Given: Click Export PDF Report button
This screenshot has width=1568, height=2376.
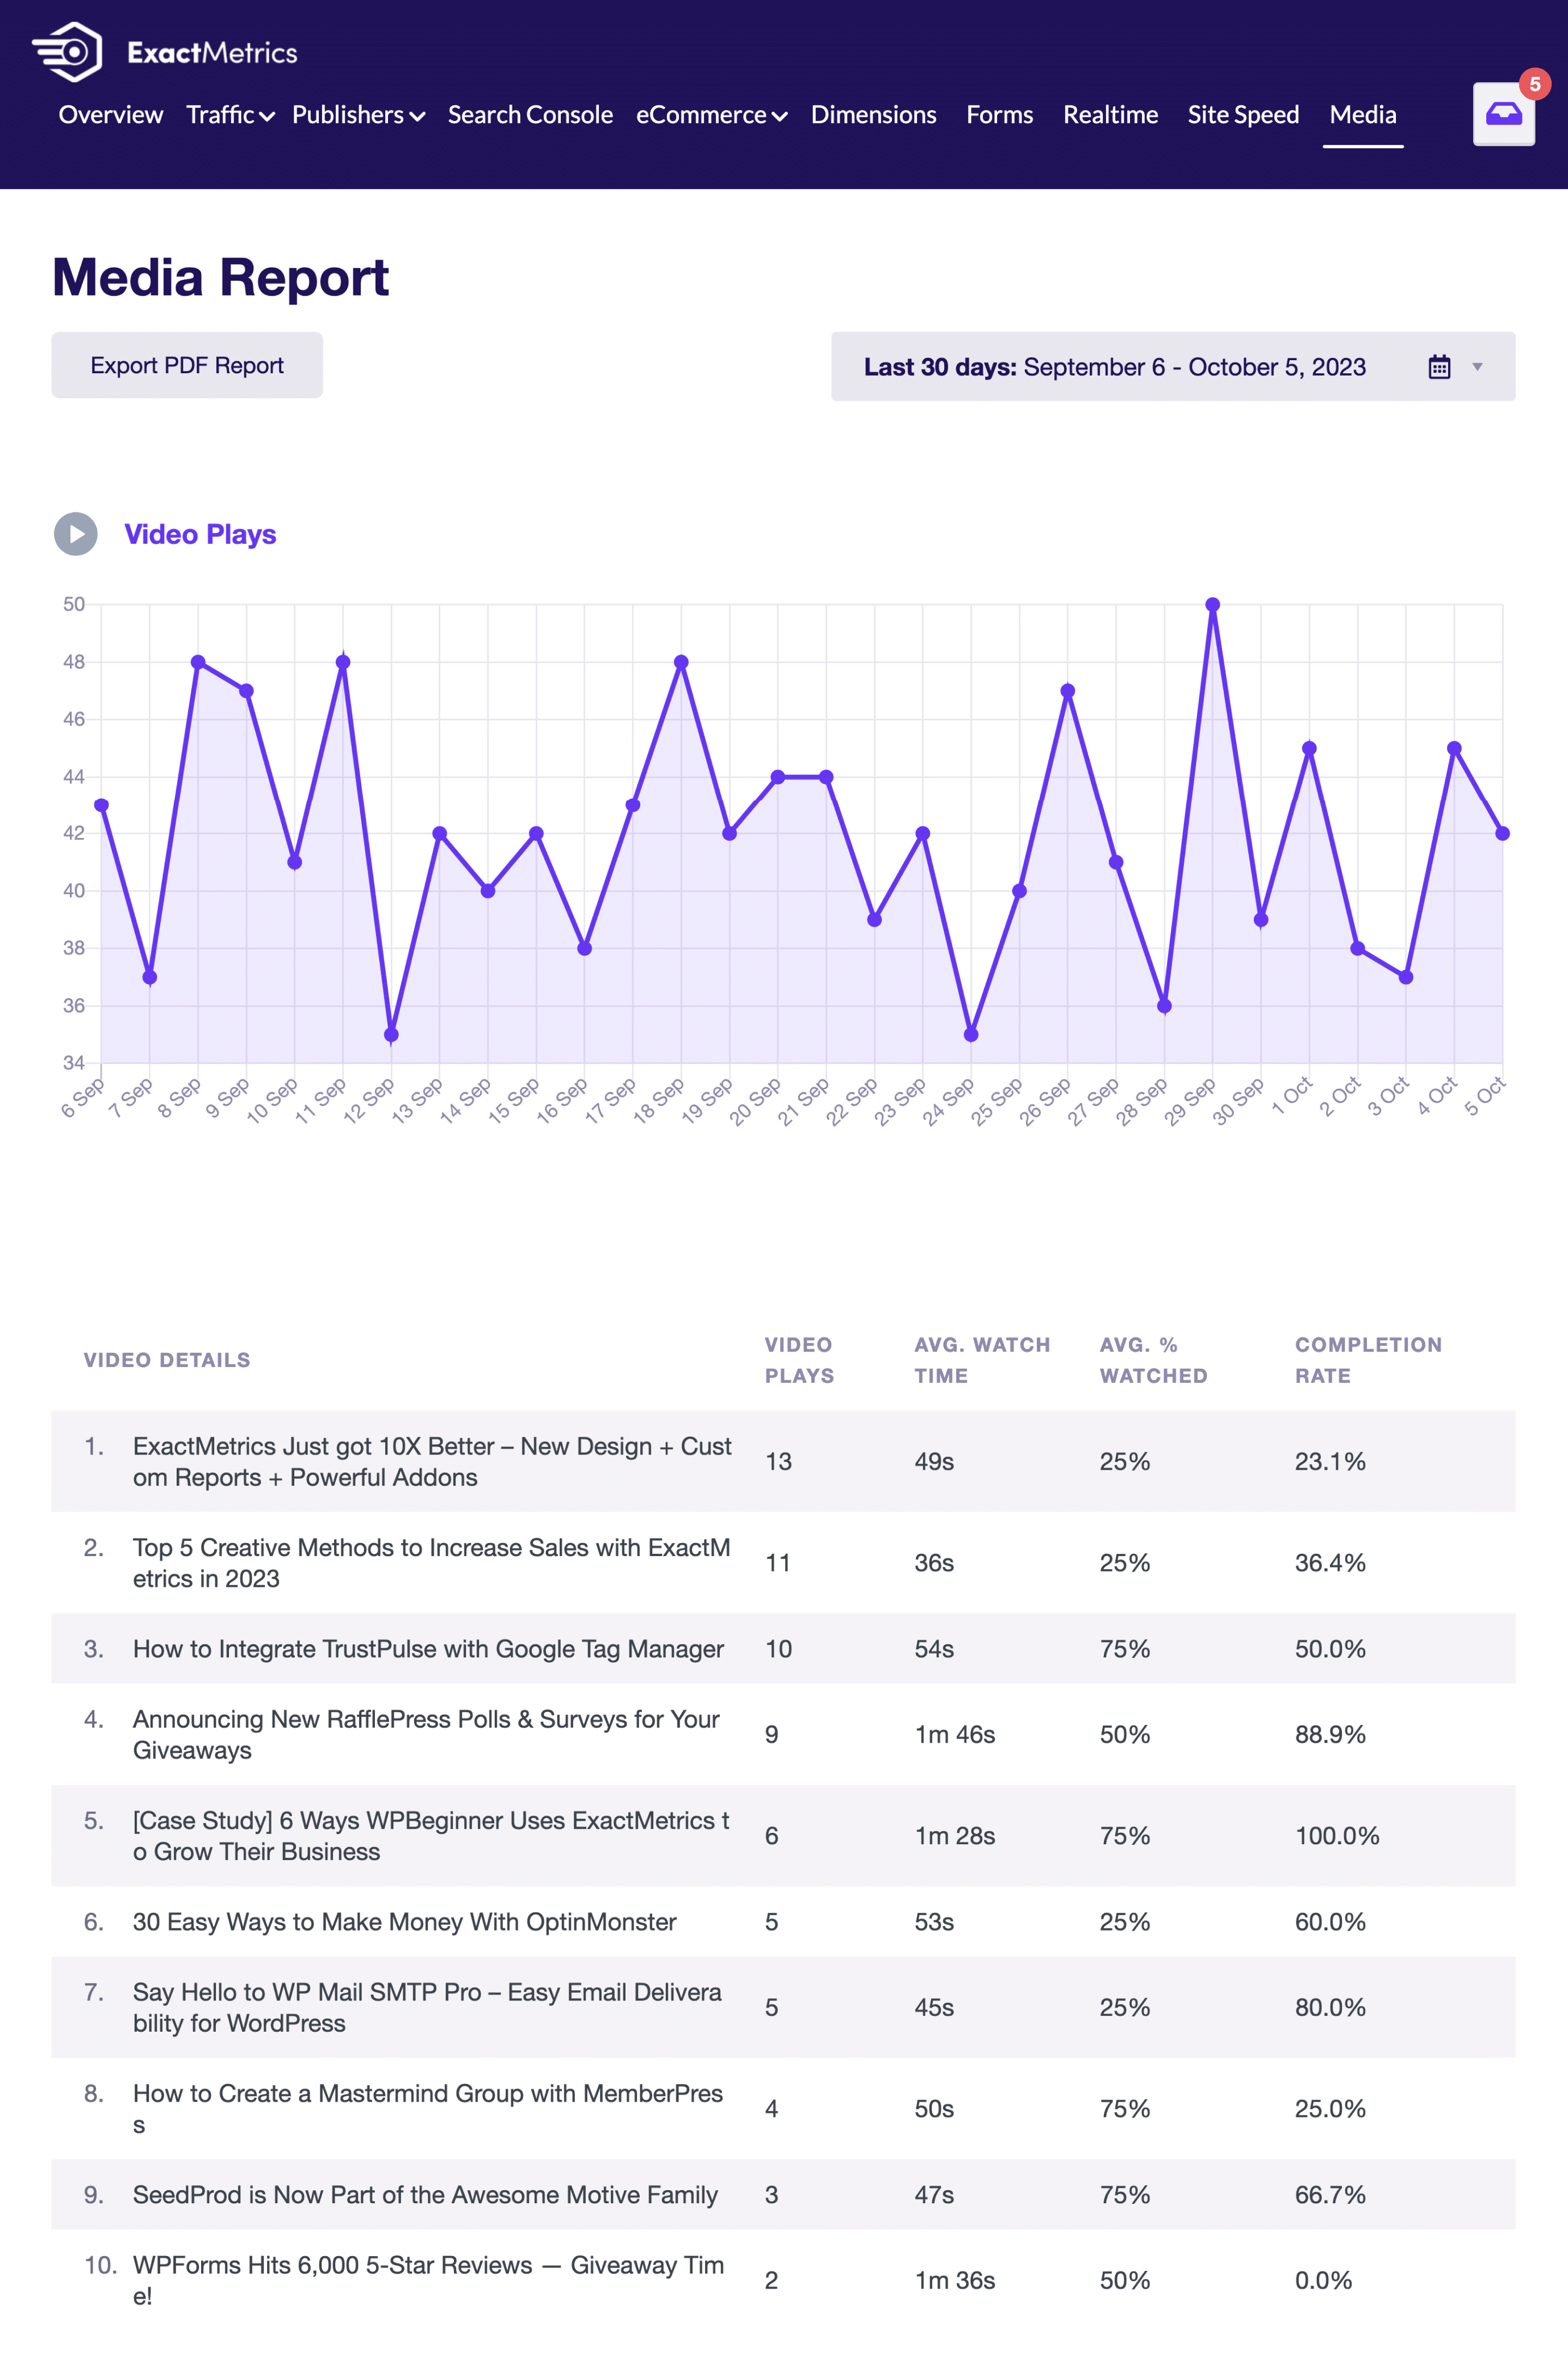Looking at the screenshot, I should 187,366.
